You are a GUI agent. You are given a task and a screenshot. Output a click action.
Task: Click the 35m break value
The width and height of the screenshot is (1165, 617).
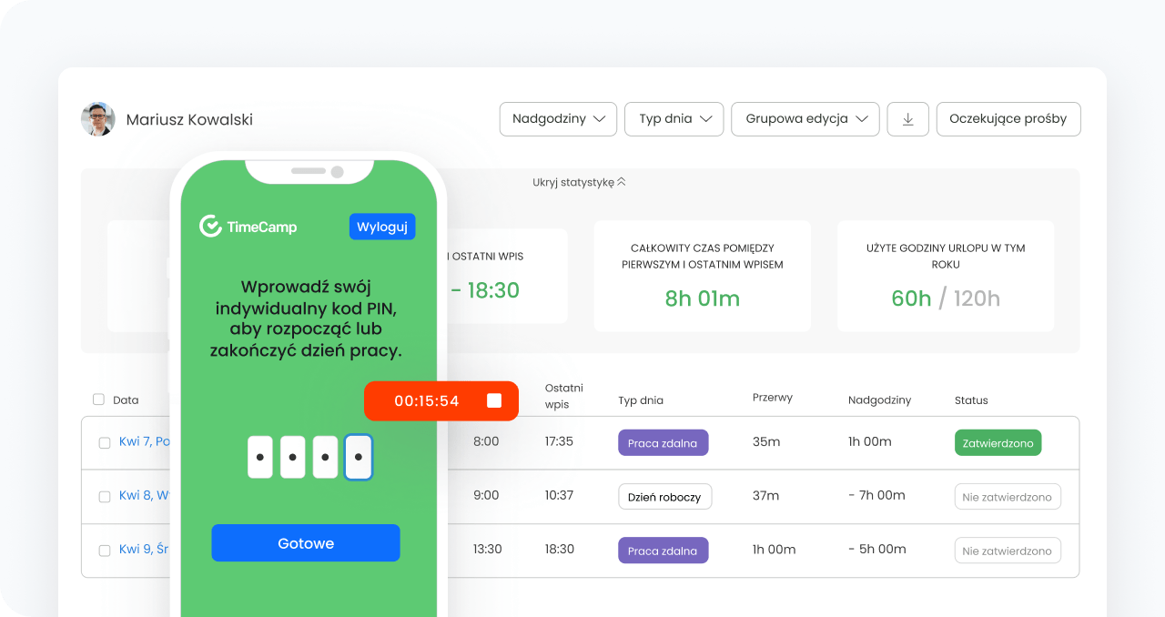tap(766, 441)
